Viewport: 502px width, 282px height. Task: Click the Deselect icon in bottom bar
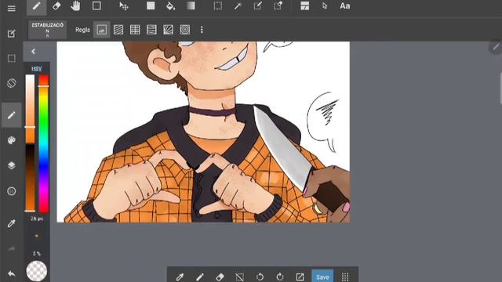coord(239,277)
